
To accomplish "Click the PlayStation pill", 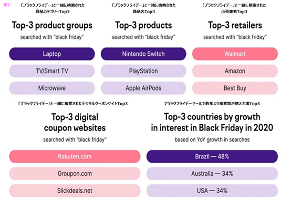I will (x=143, y=71).
